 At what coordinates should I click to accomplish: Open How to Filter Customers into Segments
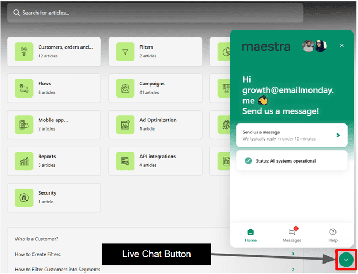(57, 270)
